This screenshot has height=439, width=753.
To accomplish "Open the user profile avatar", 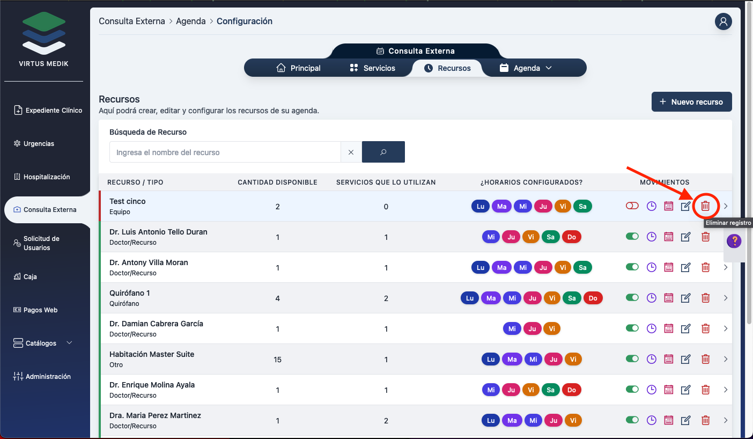I will (x=723, y=21).
